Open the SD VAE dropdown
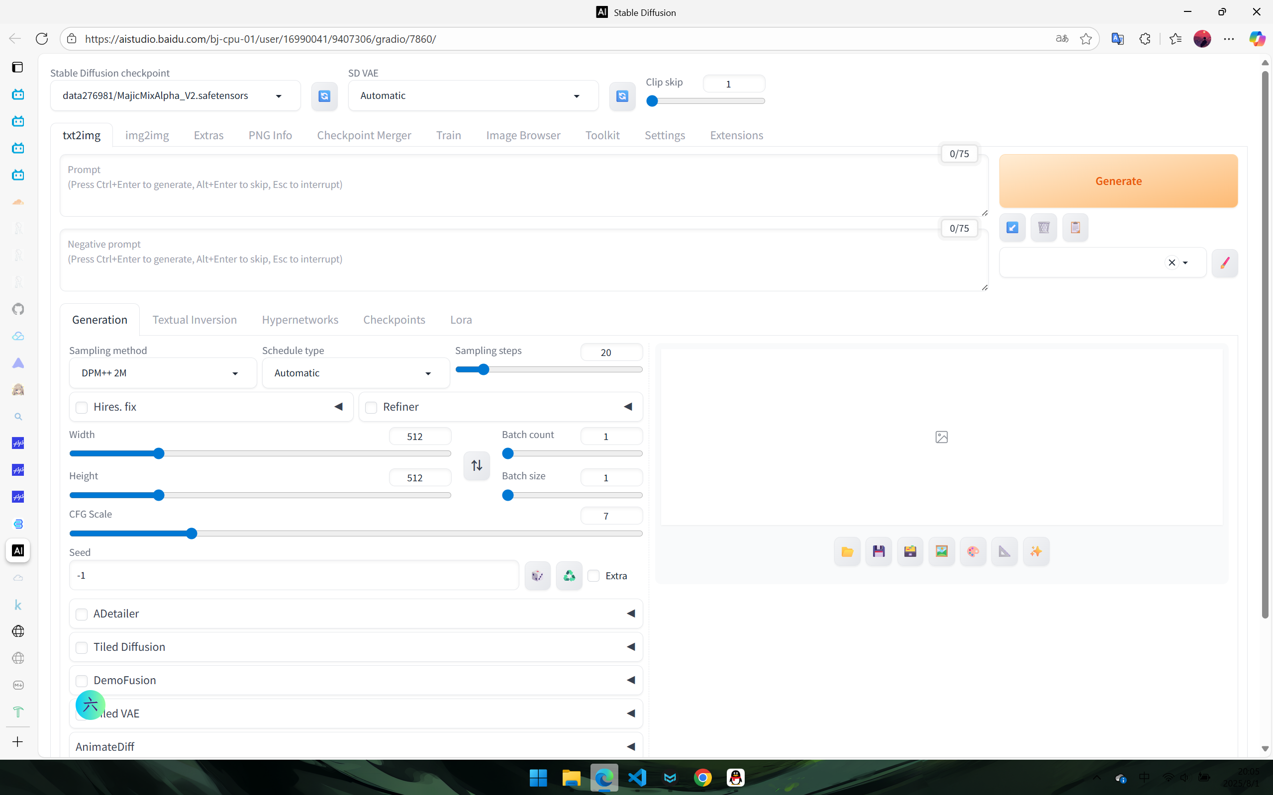The image size is (1273, 795). (473, 95)
